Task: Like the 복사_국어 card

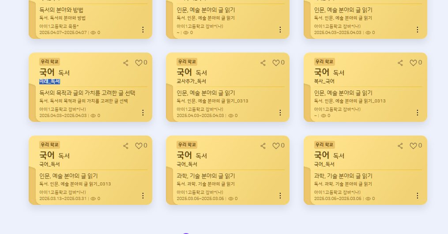Action: pyautogui.click(x=414, y=63)
